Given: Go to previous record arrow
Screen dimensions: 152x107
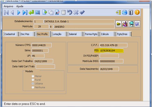Looking at the screenshot, I should tap(12, 13).
